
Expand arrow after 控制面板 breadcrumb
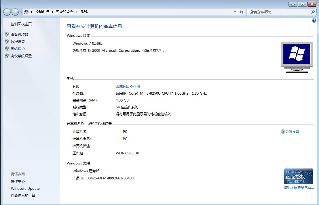52,12
